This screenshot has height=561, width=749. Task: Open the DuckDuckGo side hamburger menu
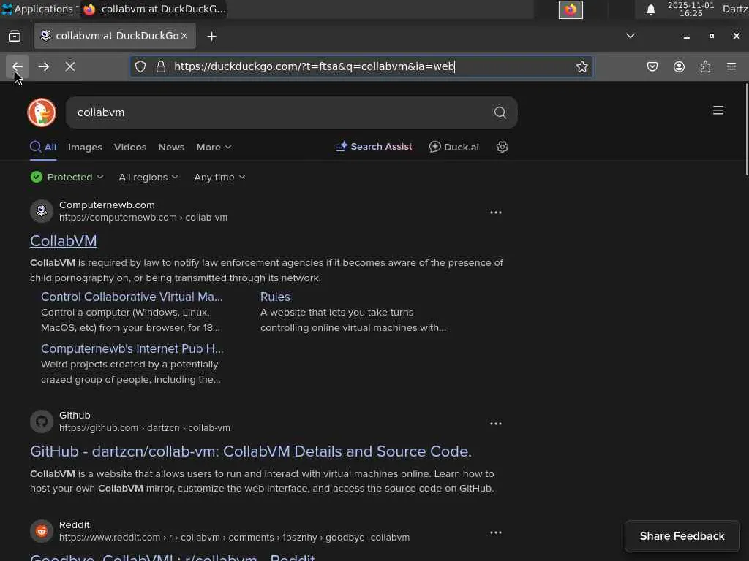[x=718, y=110]
